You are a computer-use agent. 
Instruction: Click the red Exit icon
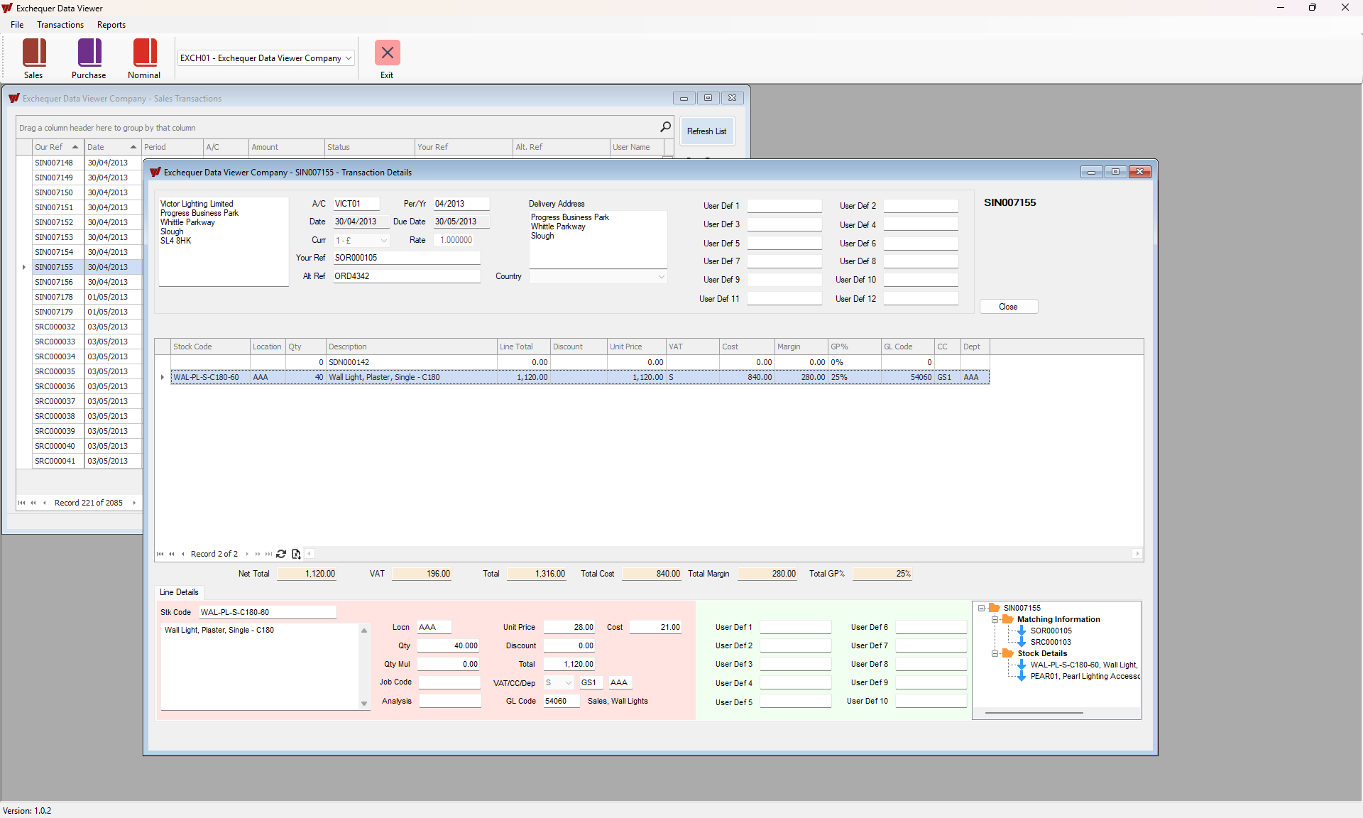pyautogui.click(x=388, y=53)
